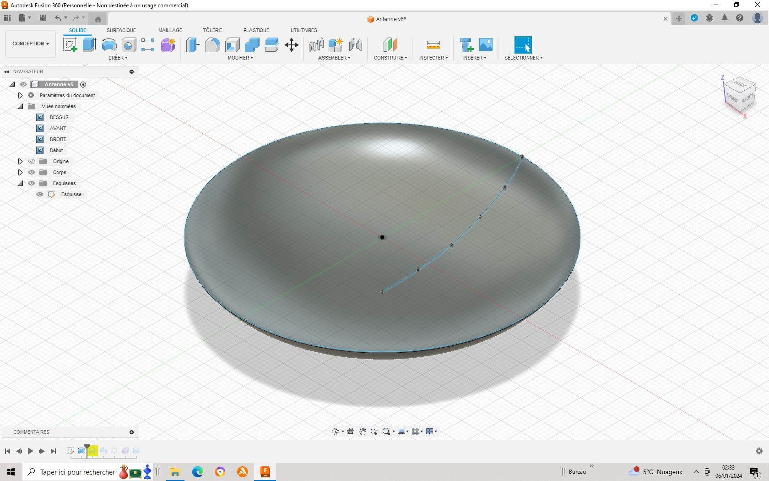769x481 pixels.
Task: Hide Esquisse1 sketch
Action: pos(40,194)
